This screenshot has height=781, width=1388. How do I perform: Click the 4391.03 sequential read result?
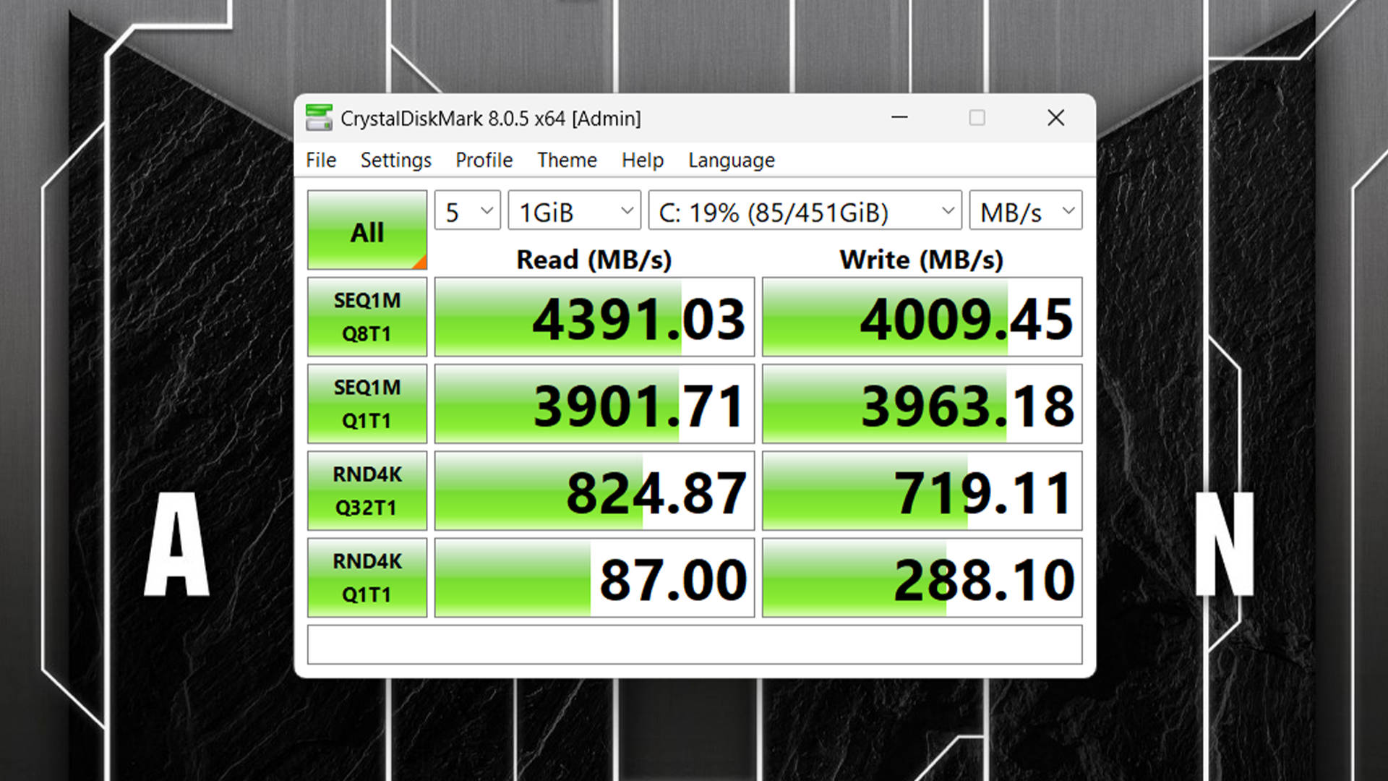[x=594, y=317]
